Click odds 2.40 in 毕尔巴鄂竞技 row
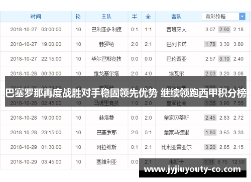 238,59
